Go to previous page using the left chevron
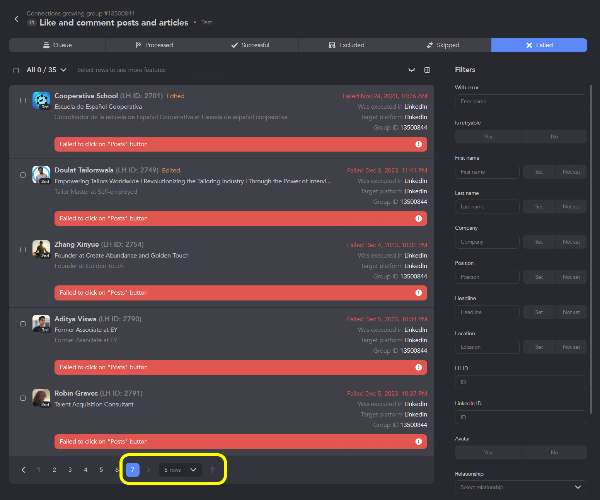The image size is (600, 500). tap(23, 470)
